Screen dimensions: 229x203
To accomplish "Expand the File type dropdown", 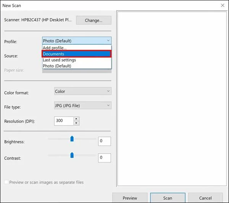I will click(83, 105).
